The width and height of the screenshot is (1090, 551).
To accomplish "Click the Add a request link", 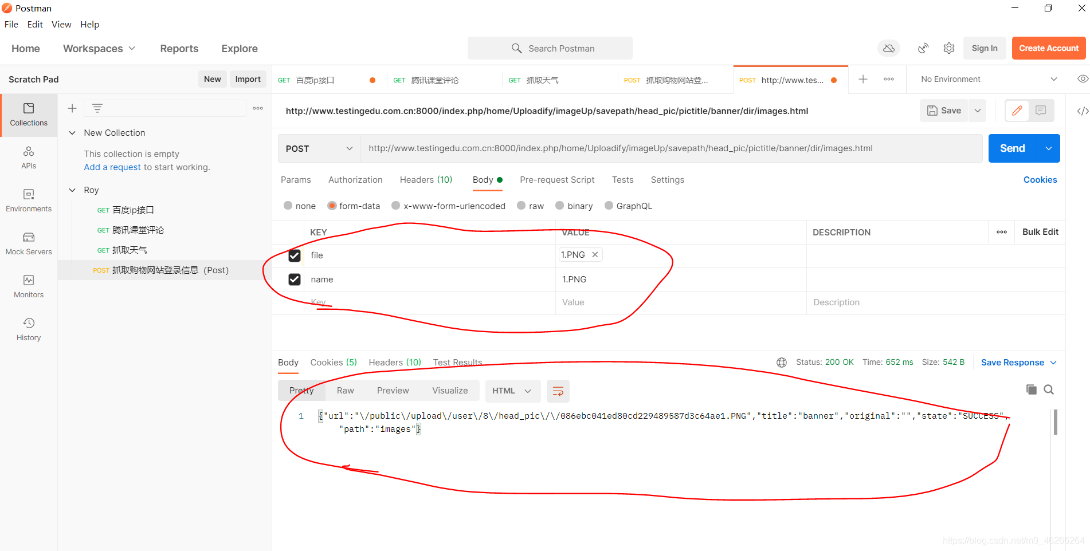I will (x=112, y=167).
